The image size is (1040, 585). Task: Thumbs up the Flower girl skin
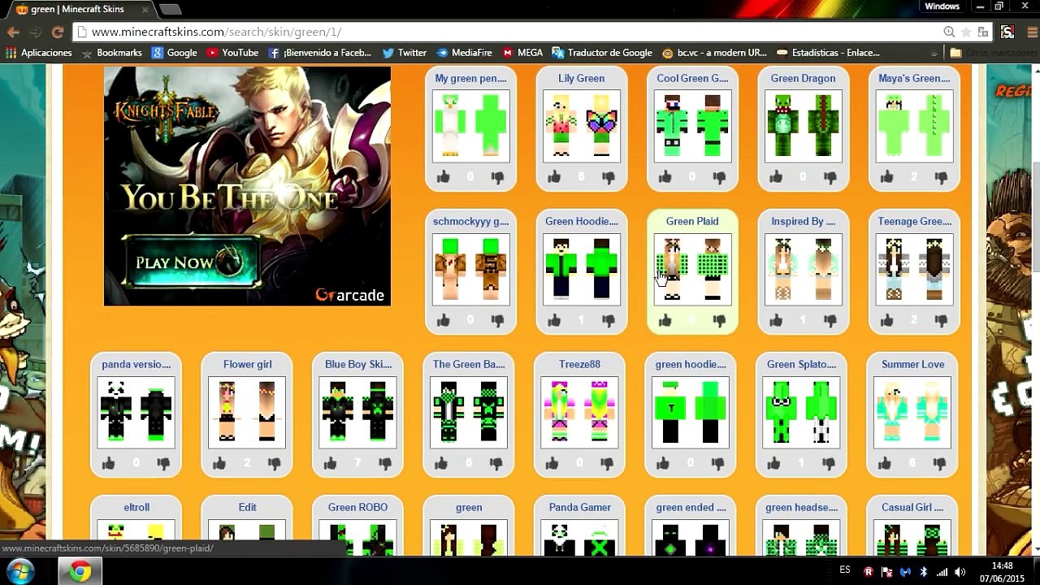[219, 463]
